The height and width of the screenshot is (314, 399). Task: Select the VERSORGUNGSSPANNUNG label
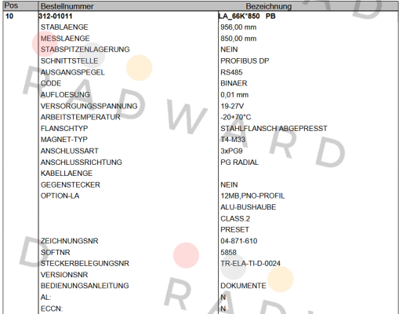[x=89, y=106]
